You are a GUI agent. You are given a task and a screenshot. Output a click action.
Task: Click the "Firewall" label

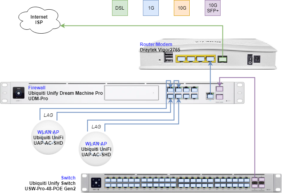[37, 88]
